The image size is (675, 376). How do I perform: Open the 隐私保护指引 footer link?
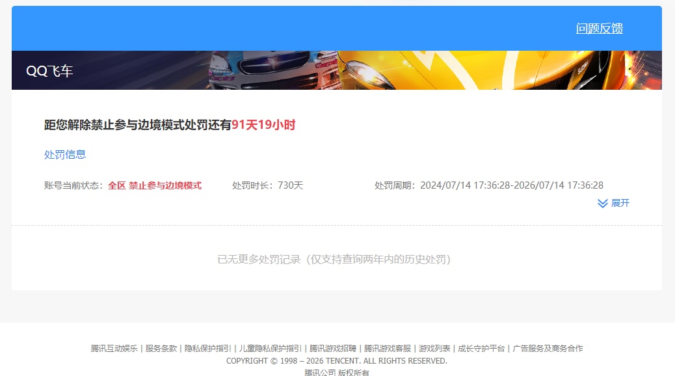click(x=208, y=349)
